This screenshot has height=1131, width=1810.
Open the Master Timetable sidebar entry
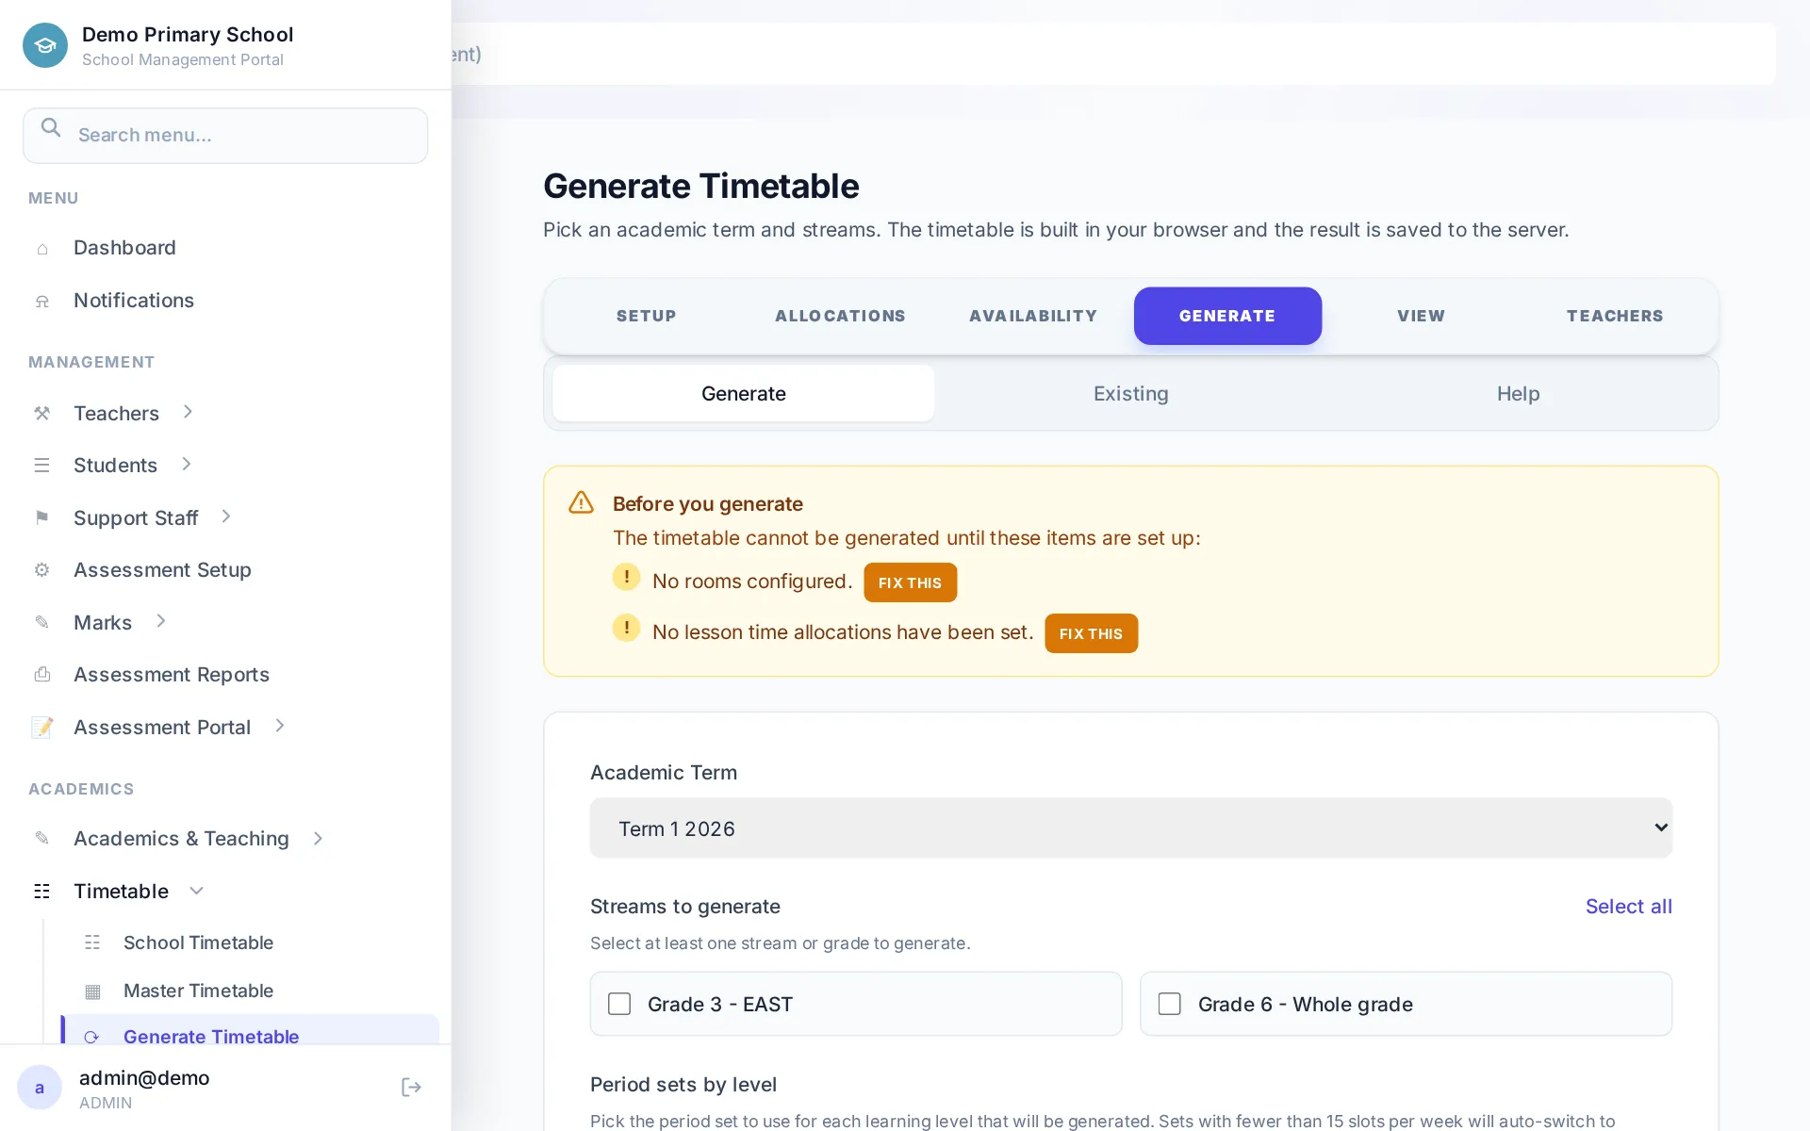click(x=251, y=991)
